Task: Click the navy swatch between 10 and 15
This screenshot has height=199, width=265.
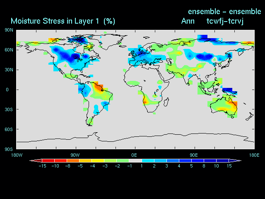Action: (x=223, y=160)
